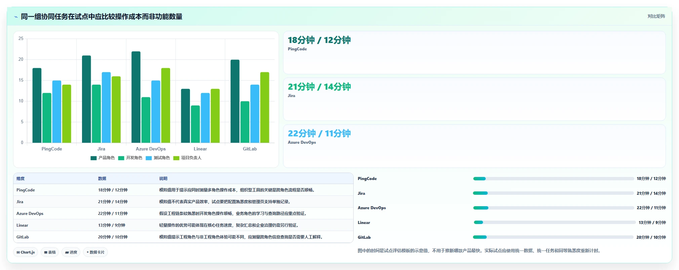
Task: Click the Linear label on the chart x-axis
Action: (200, 149)
